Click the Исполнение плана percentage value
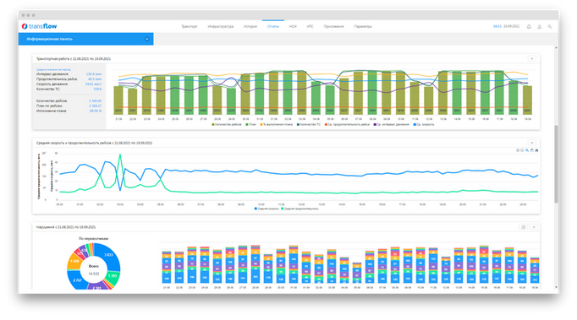This screenshot has height=320, width=577. coord(96,111)
